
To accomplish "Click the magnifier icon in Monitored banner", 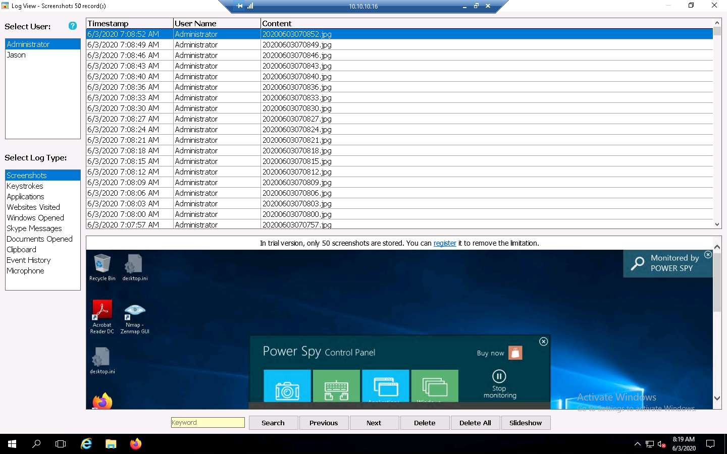I will click(638, 263).
